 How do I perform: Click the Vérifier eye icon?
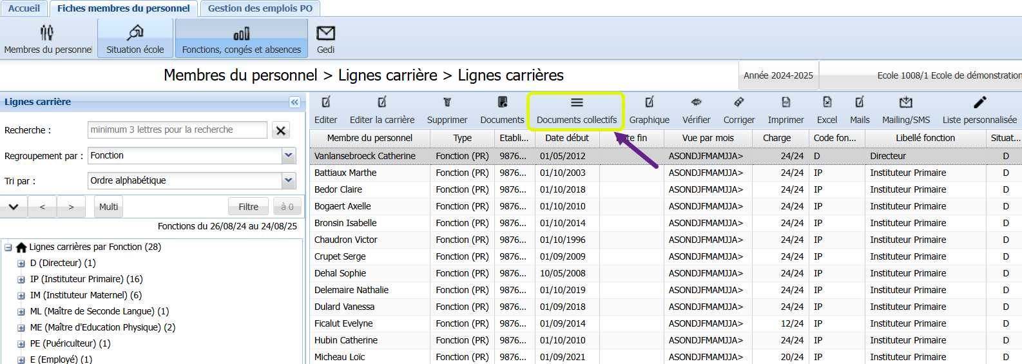click(x=696, y=102)
